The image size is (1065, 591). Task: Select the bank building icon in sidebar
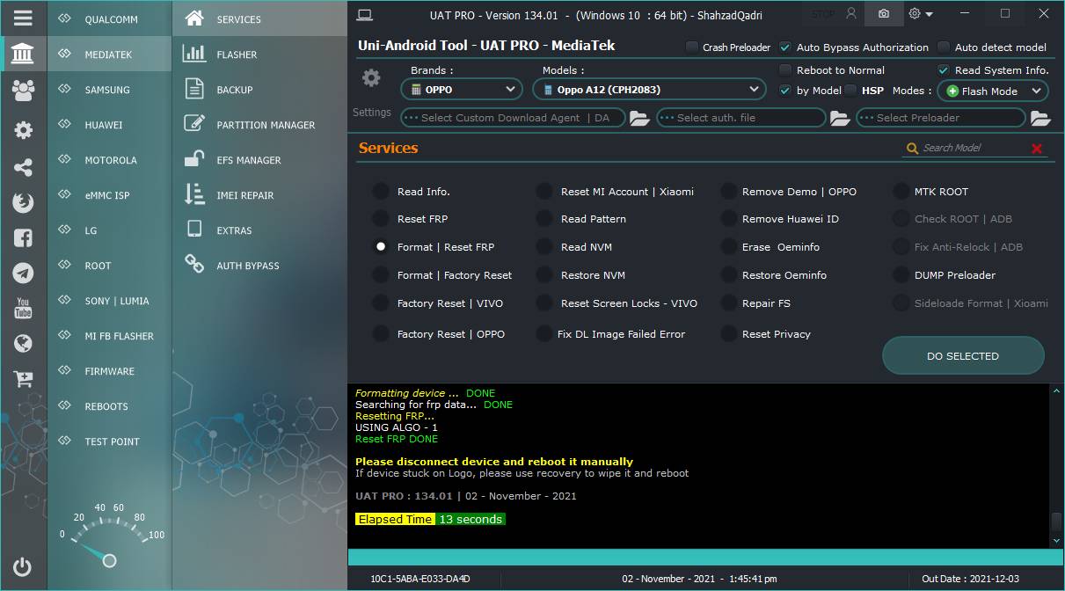click(x=24, y=55)
